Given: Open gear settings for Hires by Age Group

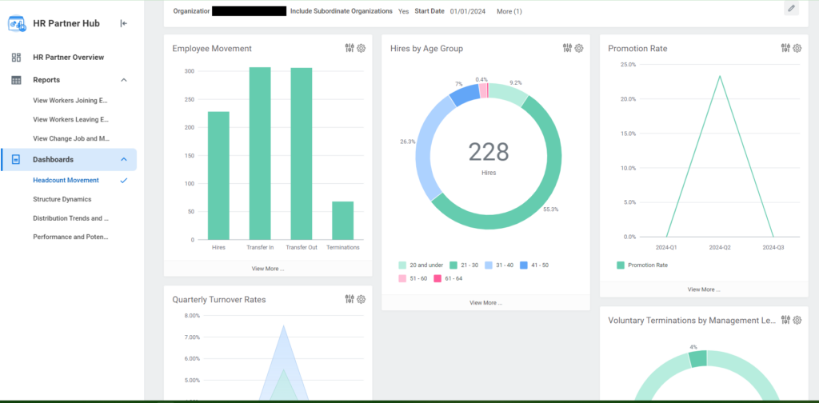Looking at the screenshot, I should coord(579,48).
